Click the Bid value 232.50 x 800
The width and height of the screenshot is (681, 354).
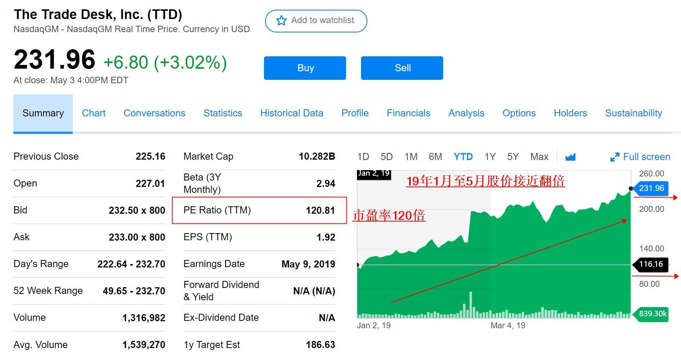[137, 210]
